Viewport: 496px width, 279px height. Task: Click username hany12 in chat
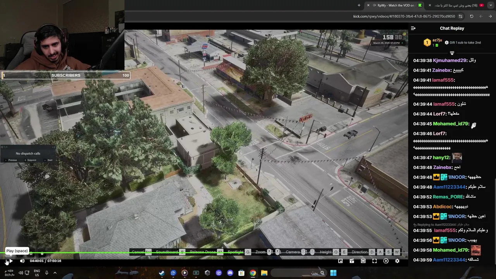pos(442,158)
